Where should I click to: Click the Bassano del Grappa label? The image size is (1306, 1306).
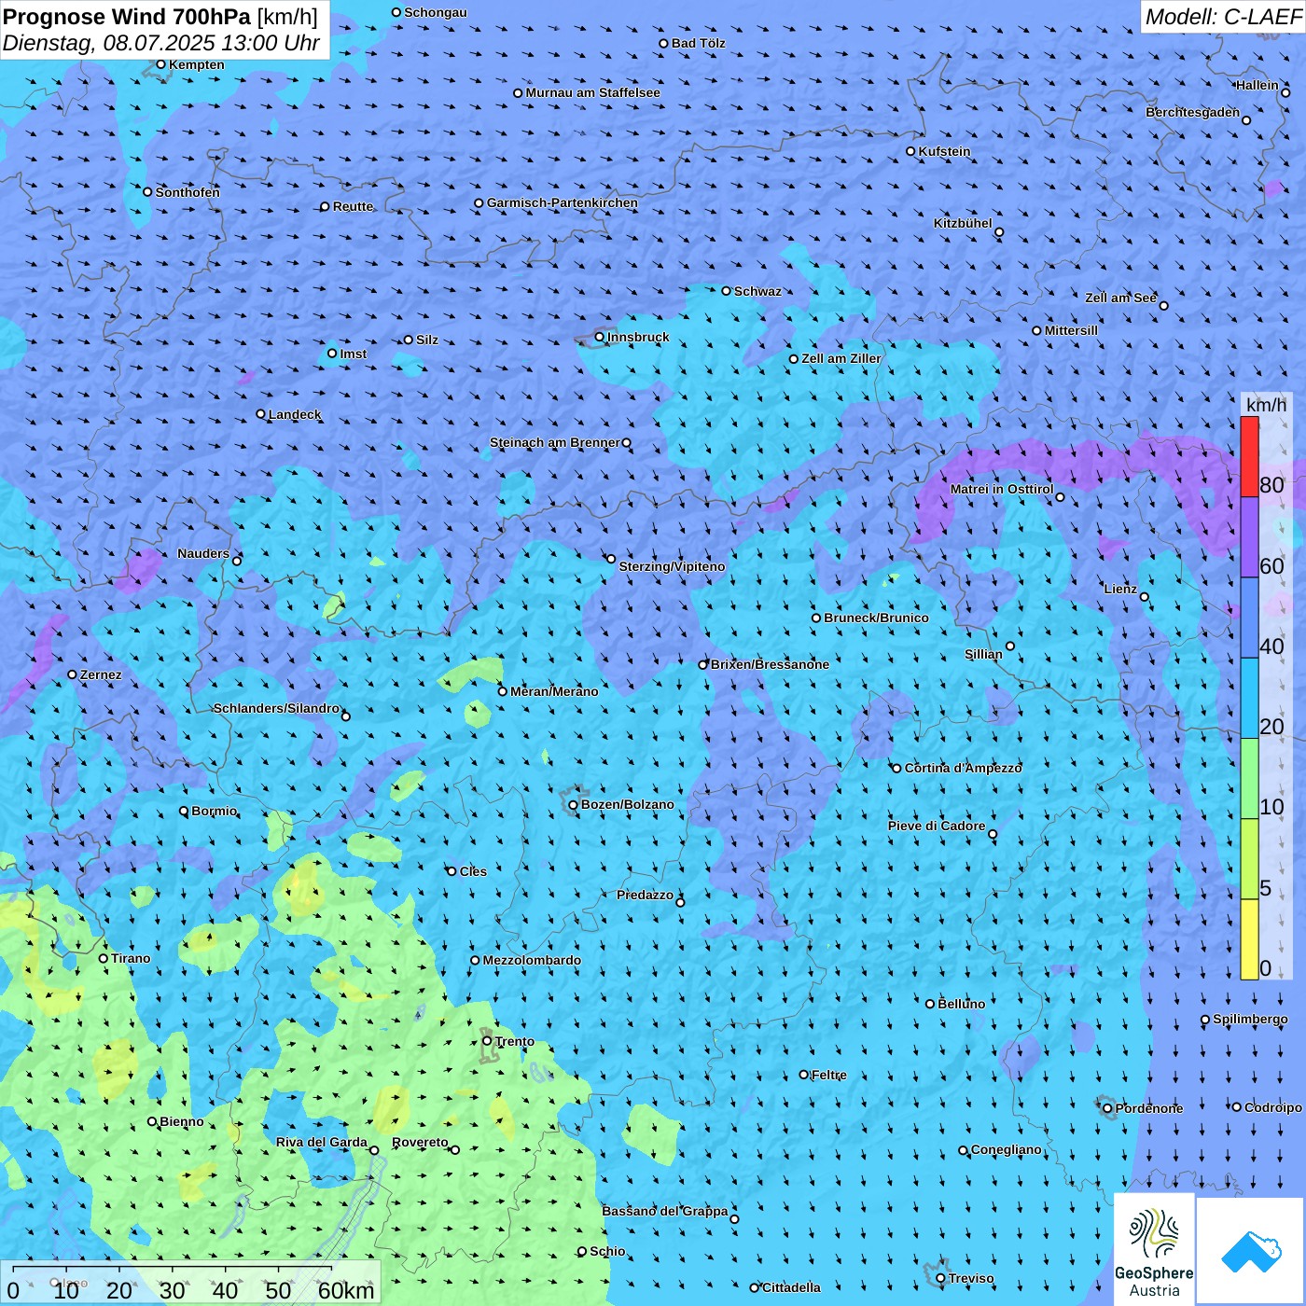pyautogui.click(x=664, y=1211)
